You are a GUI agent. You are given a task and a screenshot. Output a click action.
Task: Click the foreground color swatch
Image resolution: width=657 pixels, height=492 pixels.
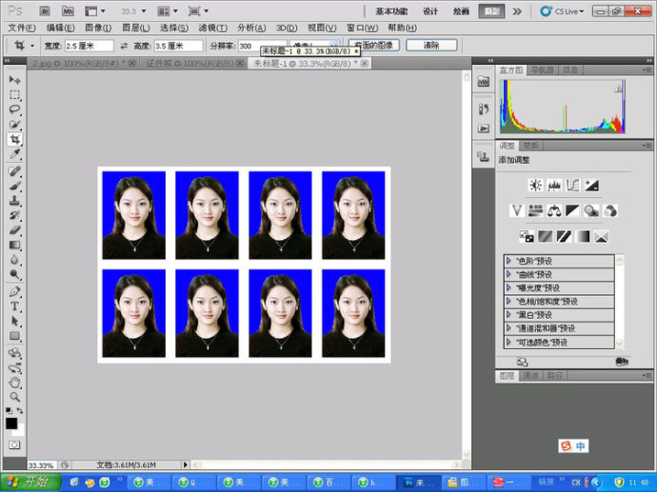click(x=11, y=423)
